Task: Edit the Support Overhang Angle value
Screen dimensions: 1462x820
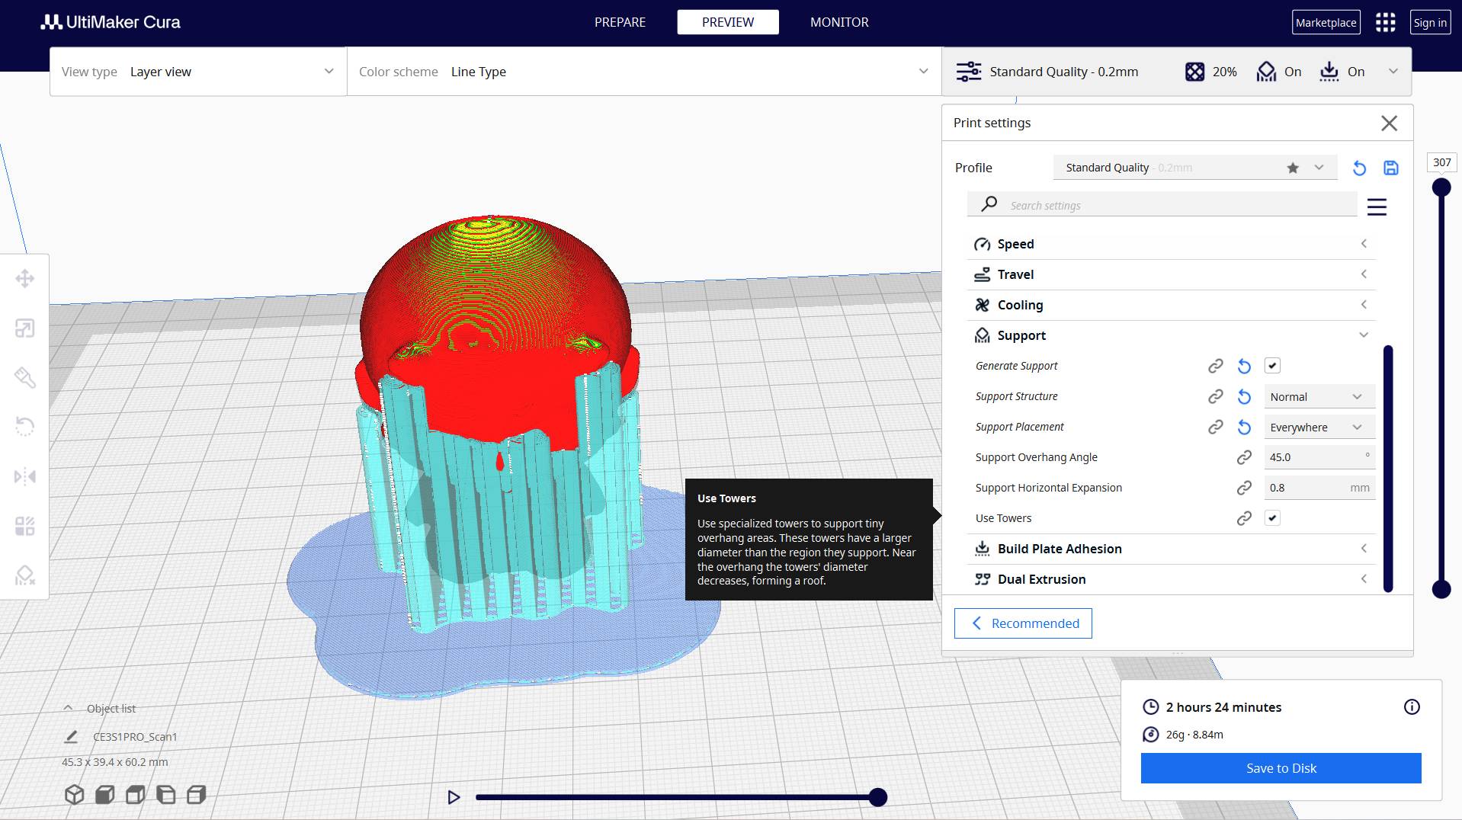Action: click(x=1319, y=457)
